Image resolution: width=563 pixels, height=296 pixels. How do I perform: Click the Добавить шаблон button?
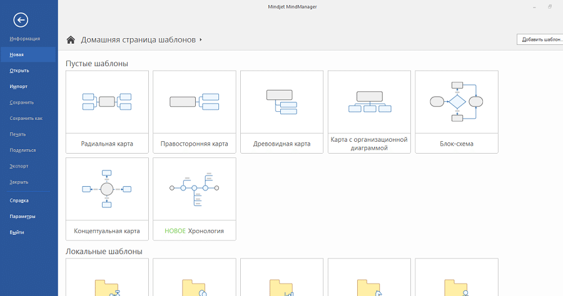click(540, 39)
